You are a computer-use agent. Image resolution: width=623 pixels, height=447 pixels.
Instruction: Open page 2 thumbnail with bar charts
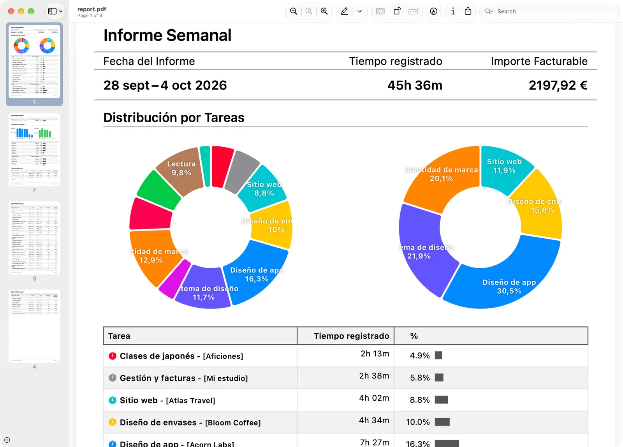[34, 150]
